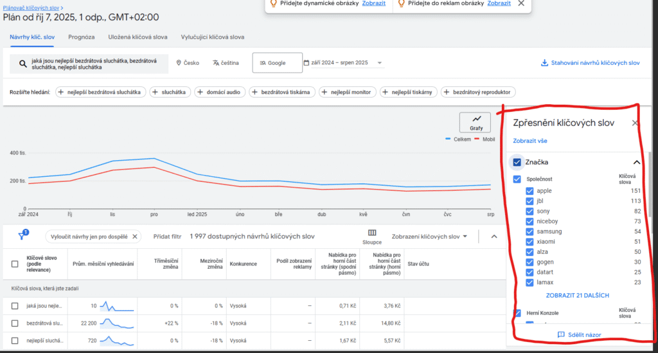The height and width of the screenshot is (353, 658).
Task: Close the Zpřesnění klíčových slov panel
Action: pyautogui.click(x=635, y=123)
